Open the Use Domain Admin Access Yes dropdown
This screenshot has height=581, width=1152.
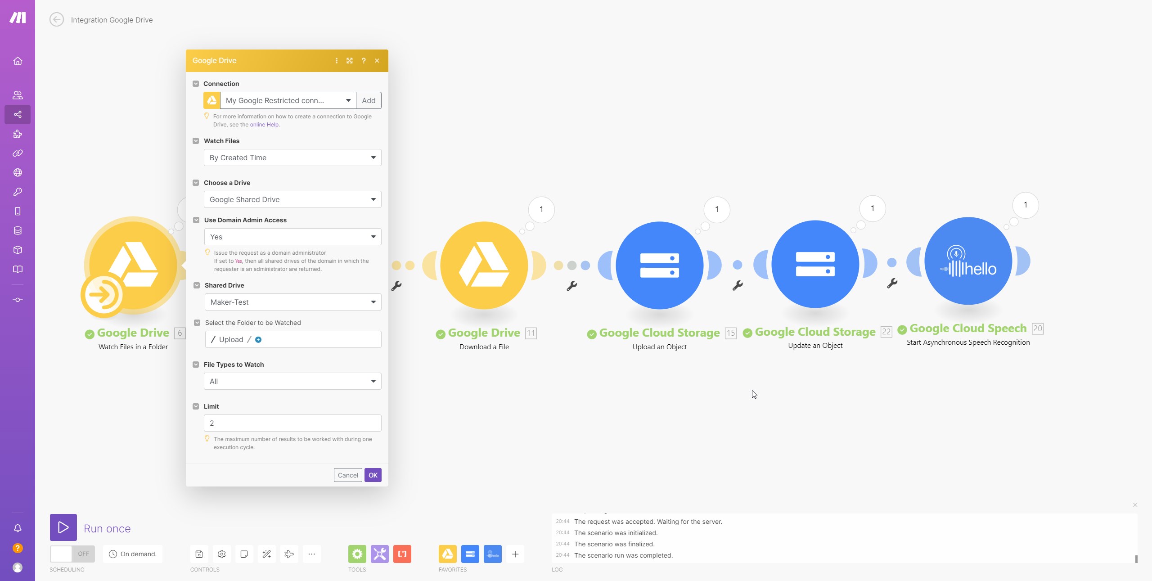[293, 237]
